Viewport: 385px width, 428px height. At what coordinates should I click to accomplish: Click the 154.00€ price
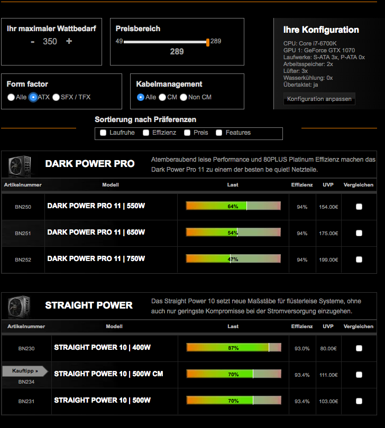[328, 207]
